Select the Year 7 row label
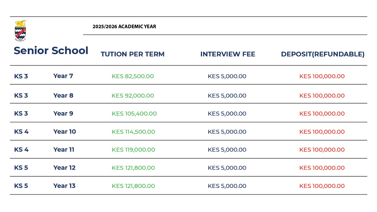377x212 pixels. (x=63, y=76)
